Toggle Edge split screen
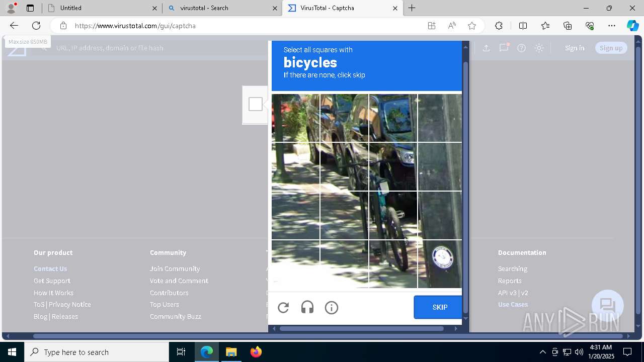644x362 pixels. 523,26
